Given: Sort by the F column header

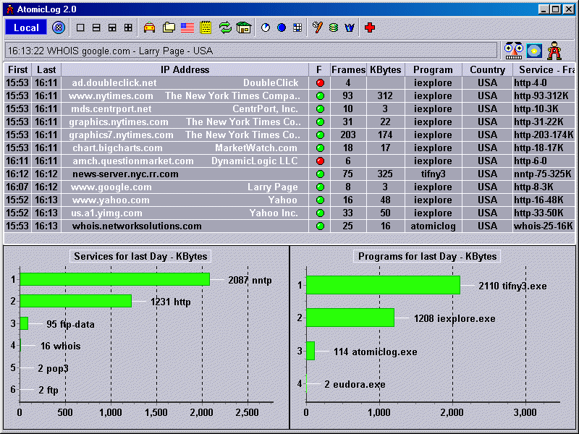Looking at the screenshot, I should coord(319,69).
